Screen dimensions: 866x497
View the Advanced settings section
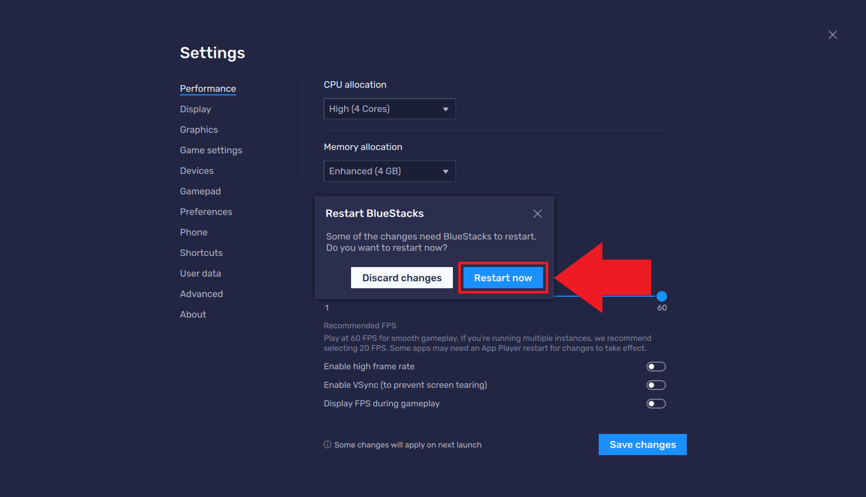pos(201,294)
